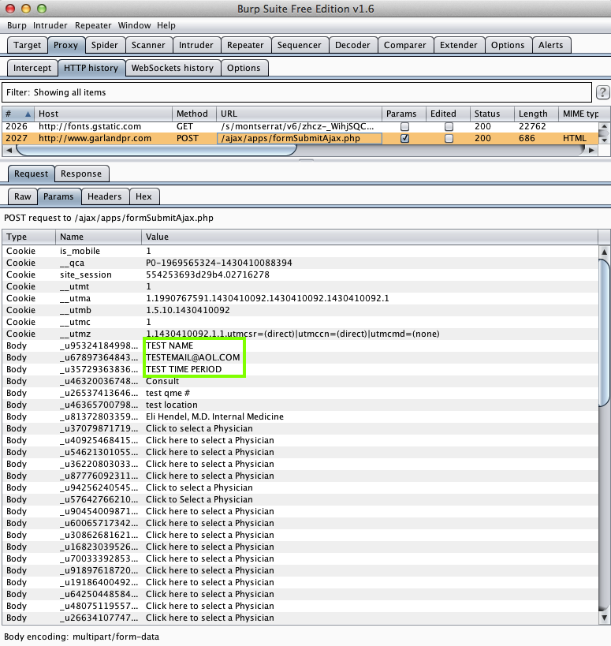View the request in Hex tab
The image size is (611, 646).
click(143, 196)
